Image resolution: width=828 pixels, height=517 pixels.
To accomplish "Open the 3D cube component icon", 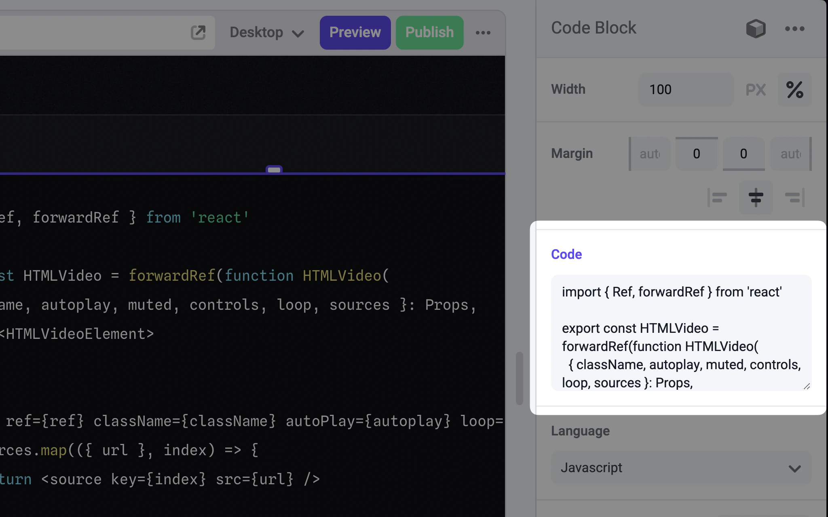I will coord(756,29).
